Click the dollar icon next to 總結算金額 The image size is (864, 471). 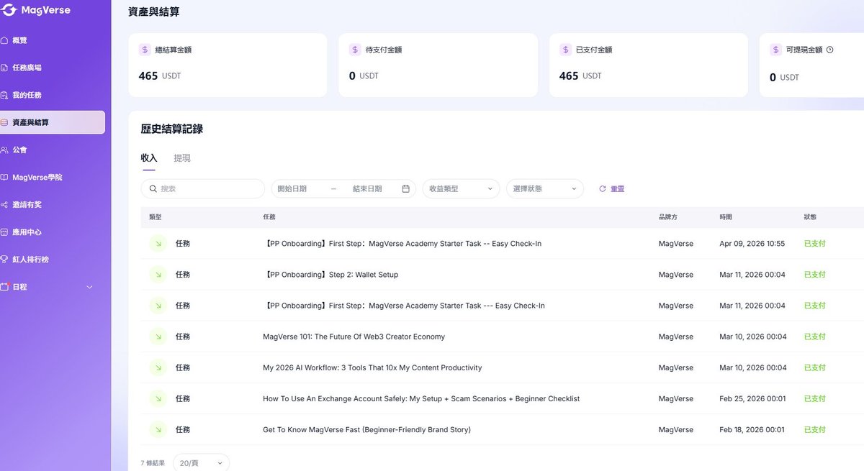tap(144, 50)
